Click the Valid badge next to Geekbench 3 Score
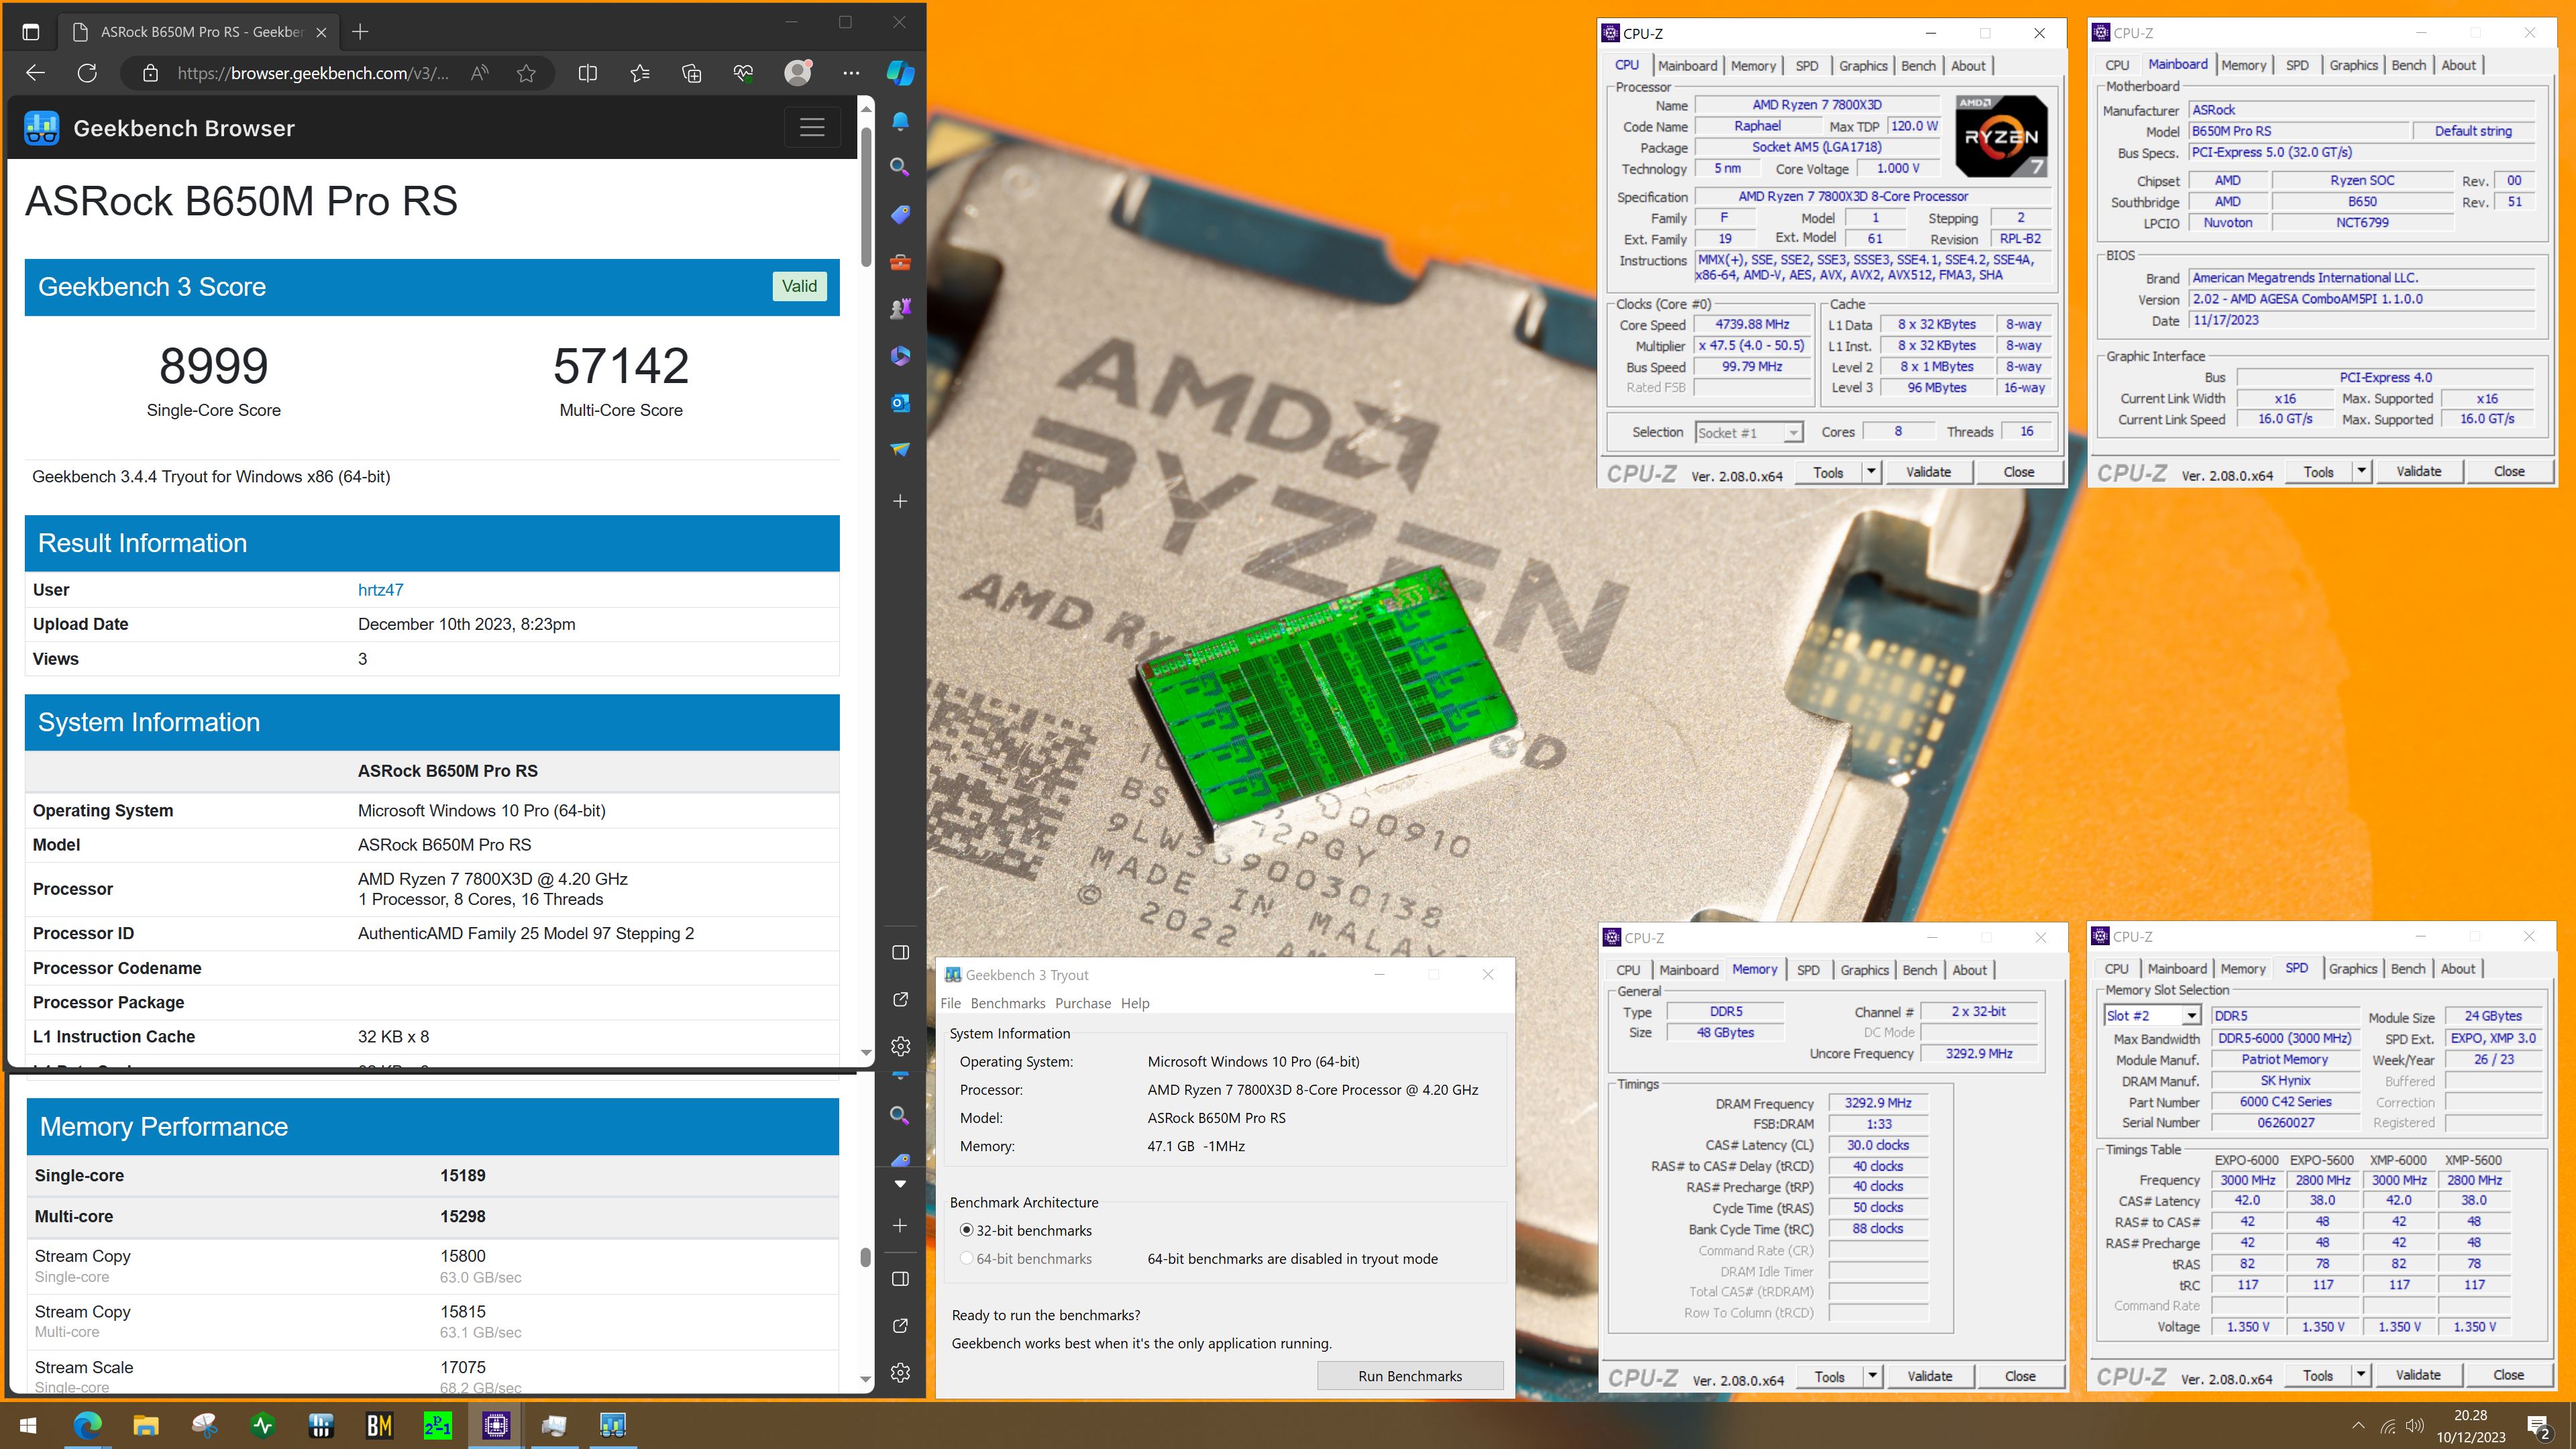Viewport: 2576px width, 1449px height. [x=799, y=286]
